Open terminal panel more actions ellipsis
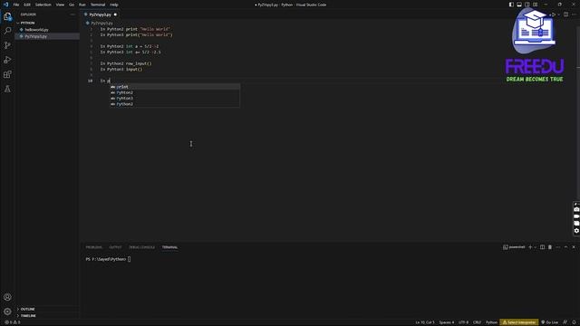580x326 pixels. (558, 247)
